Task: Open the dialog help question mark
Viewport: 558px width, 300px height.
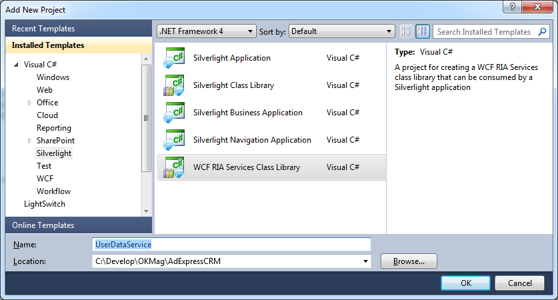Action: 513,7
